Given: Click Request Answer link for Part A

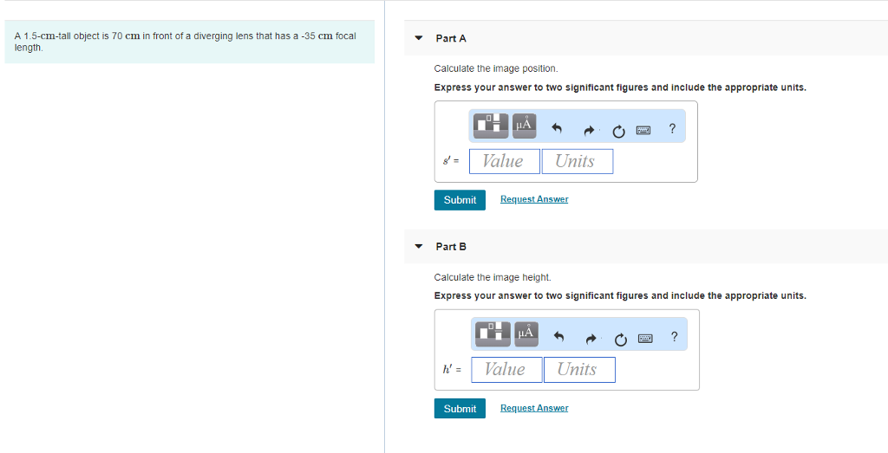Looking at the screenshot, I should pyautogui.click(x=534, y=200).
